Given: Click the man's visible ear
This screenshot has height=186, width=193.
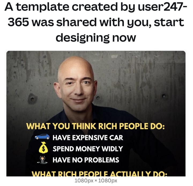Looking at the screenshot, I should coord(57,90).
